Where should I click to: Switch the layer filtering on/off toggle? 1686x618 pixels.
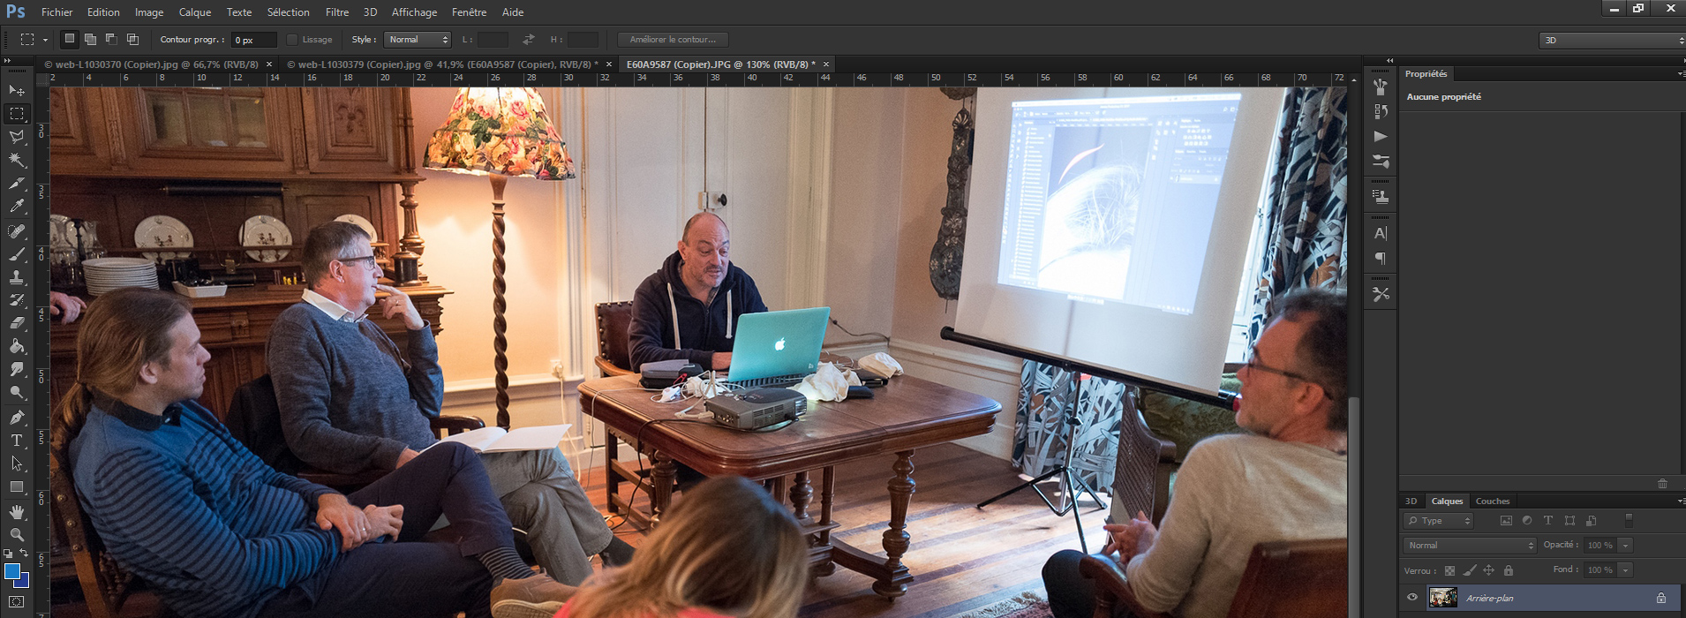[1630, 521]
